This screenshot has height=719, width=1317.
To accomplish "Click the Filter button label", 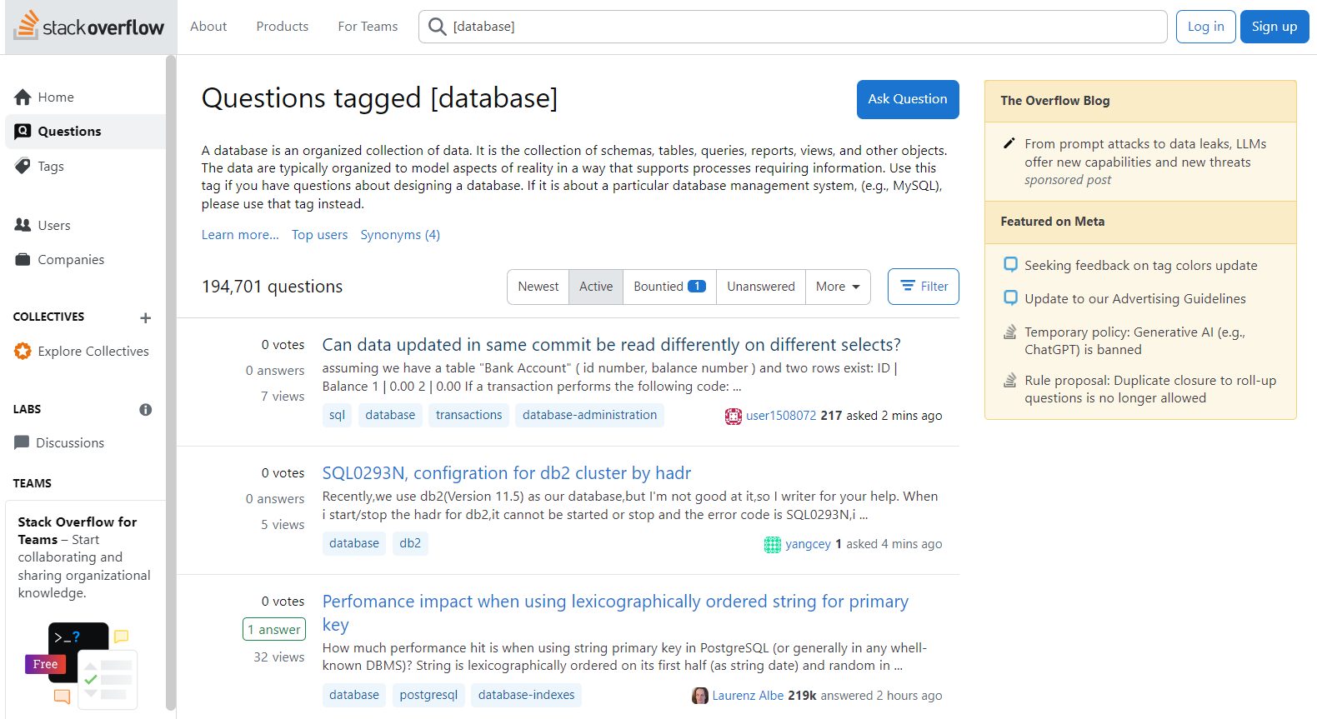I will coord(934,287).
